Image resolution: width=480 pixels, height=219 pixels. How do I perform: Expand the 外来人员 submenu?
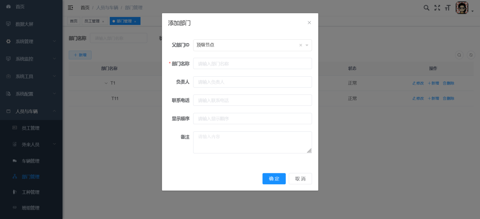click(x=31, y=144)
